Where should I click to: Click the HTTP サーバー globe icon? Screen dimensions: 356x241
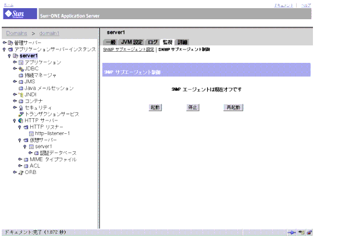click(x=21, y=120)
